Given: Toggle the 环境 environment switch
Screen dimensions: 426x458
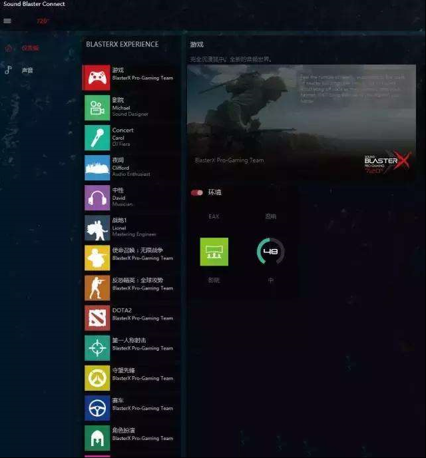Looking at the screenshot, I should pyautogui.click(x=197, y=192).
